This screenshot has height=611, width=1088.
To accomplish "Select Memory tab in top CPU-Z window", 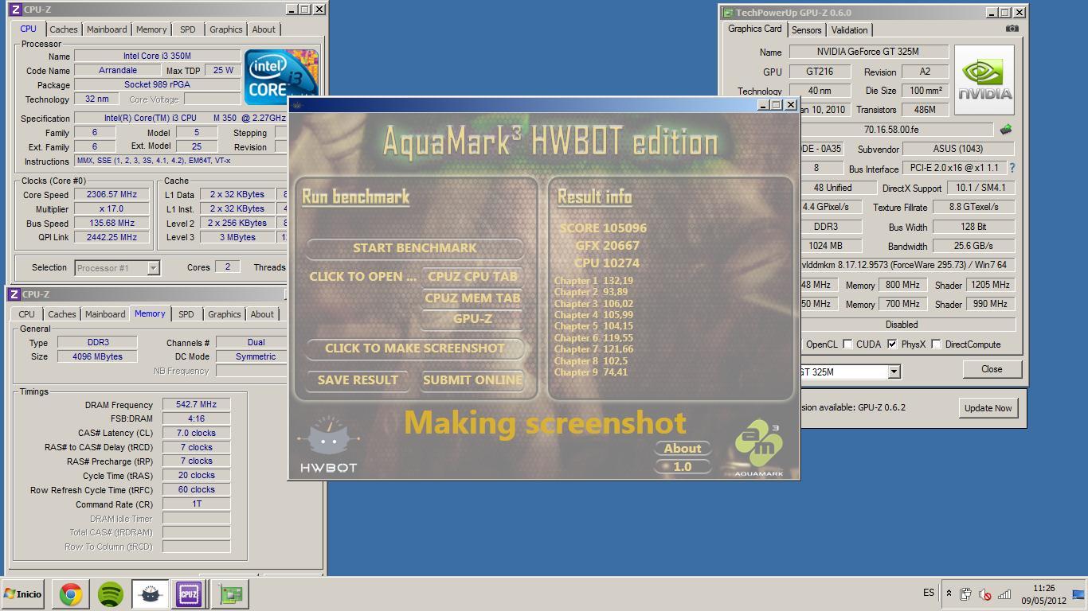I will (151, 29).
